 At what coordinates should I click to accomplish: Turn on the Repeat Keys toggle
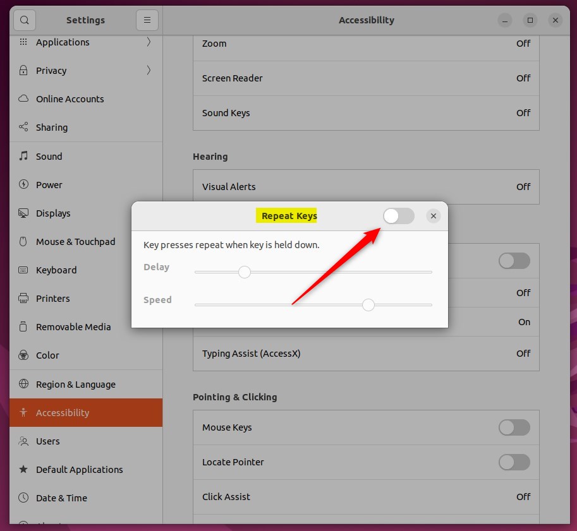pos(398,215)
